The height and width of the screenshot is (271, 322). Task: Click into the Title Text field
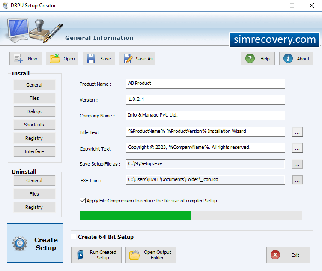coord(206,132)
